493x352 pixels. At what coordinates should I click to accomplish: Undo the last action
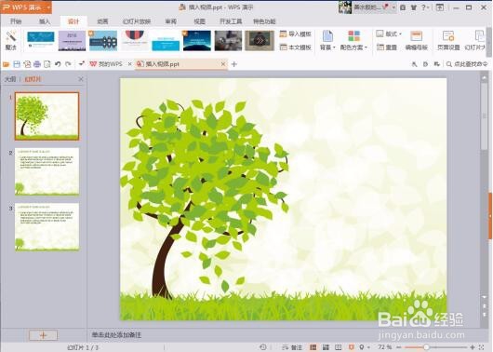[x=58, y=64]
